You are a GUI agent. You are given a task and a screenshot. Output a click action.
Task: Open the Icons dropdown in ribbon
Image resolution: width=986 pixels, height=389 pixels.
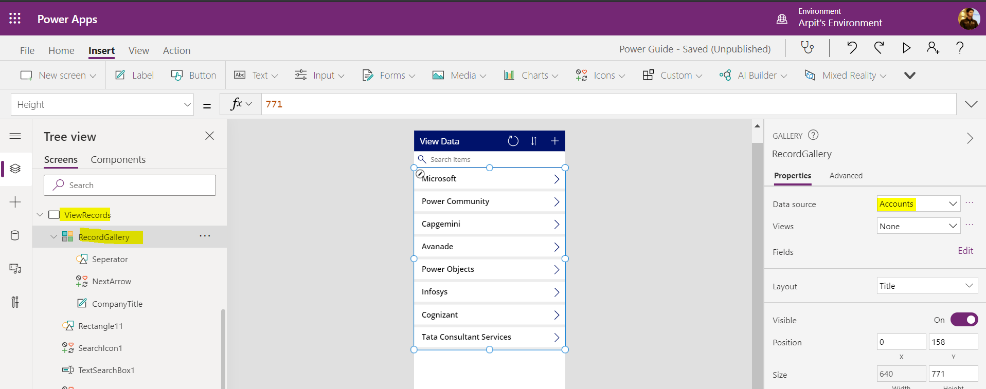coord(600,75)
